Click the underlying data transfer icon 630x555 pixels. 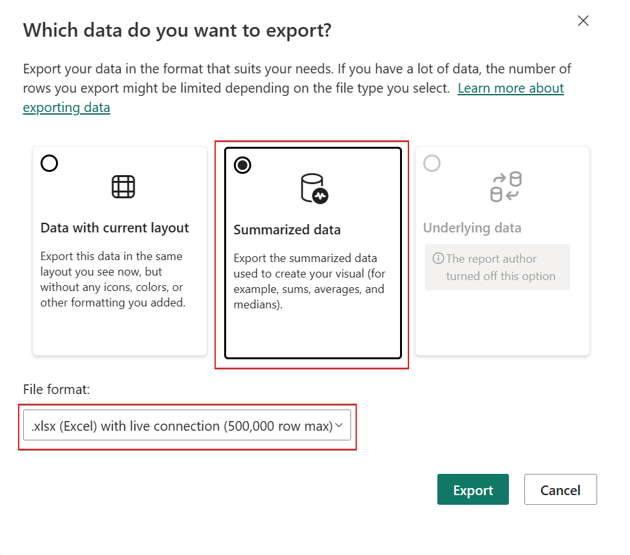point(506,187)
